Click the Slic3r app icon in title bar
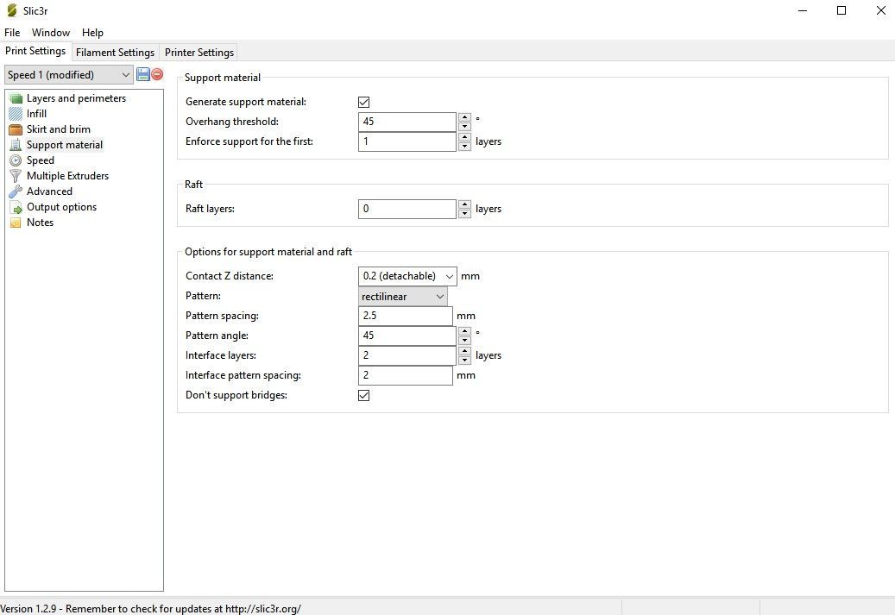The height and width of the screenshot is (615, 895). coord(11,10)
